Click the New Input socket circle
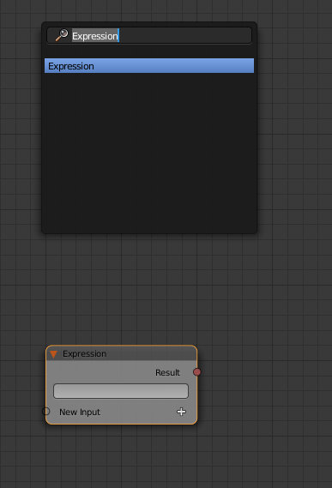Image resolution: width=332 pixels, height=488 pixels. (x=46, y=412)
